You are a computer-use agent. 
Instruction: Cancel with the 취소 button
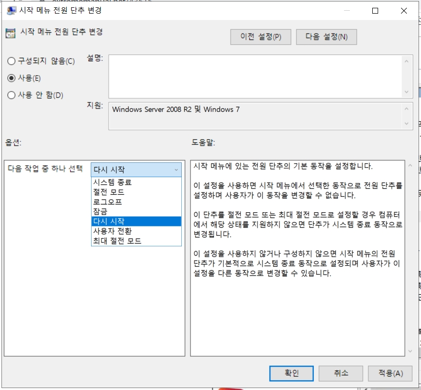pos(341,373)
